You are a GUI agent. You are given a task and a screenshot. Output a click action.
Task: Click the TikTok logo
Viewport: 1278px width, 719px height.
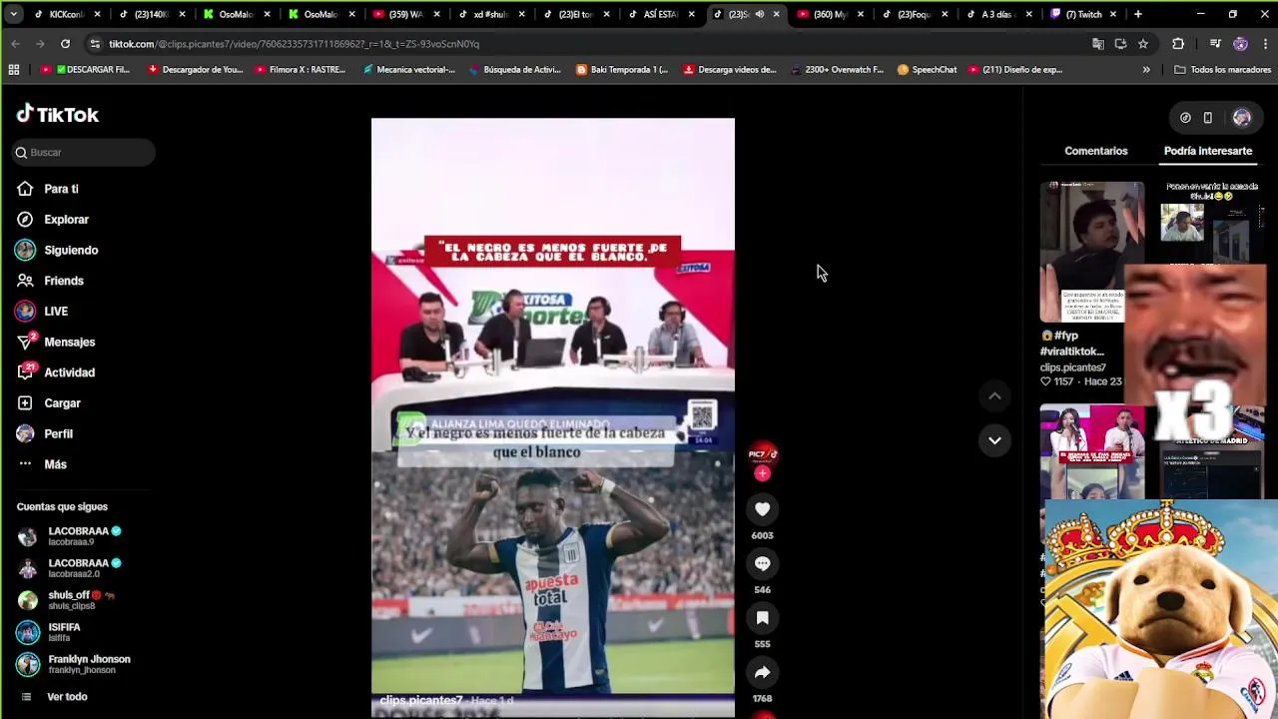(57, 115)
